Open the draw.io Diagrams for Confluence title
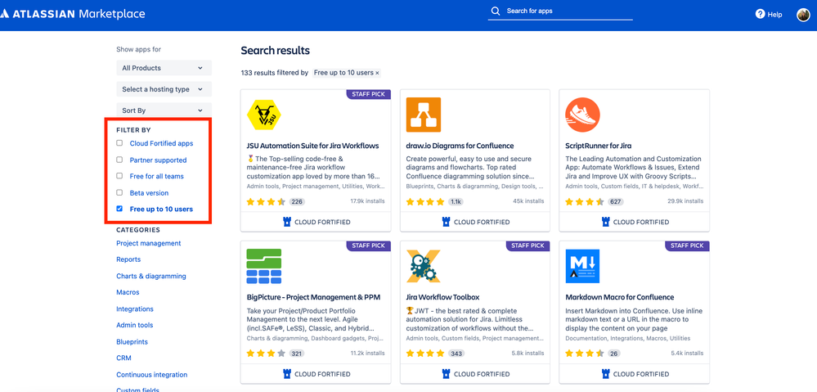The width and height of the screenshot is (817, 392). pyautogui.click(x=460, y=146)
